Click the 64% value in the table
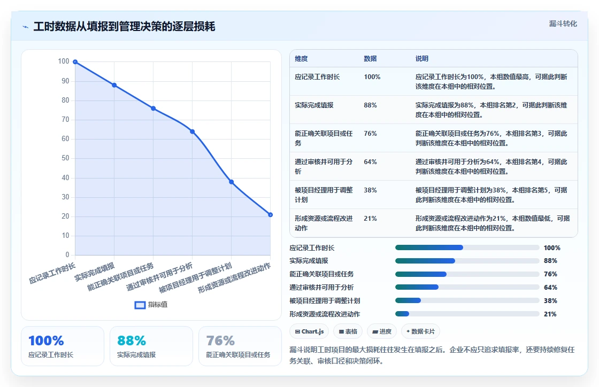 coord(370,161)
